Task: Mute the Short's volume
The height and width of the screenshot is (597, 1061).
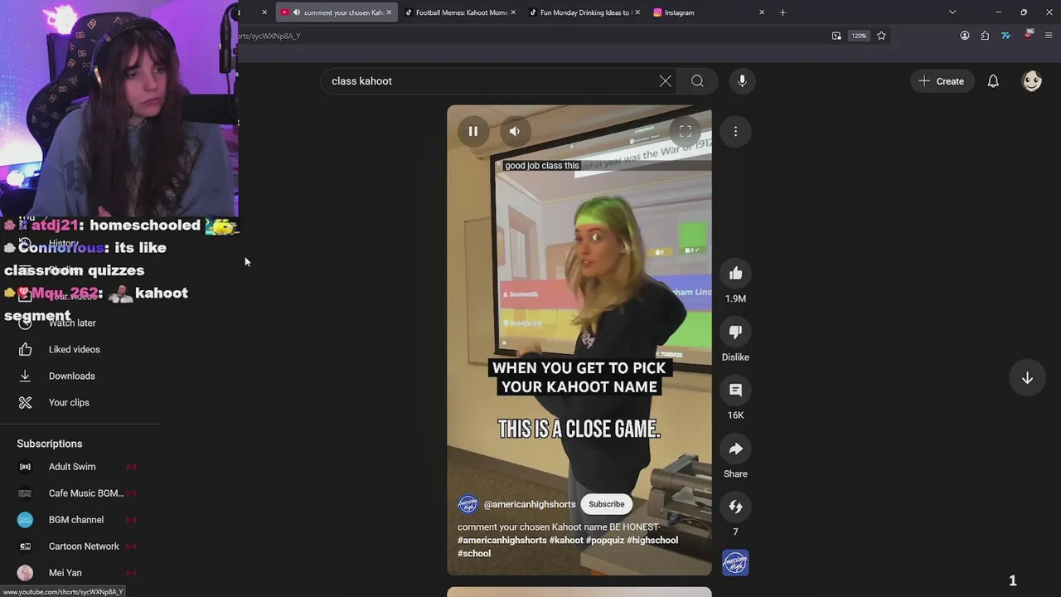Action: click(514, 131)
